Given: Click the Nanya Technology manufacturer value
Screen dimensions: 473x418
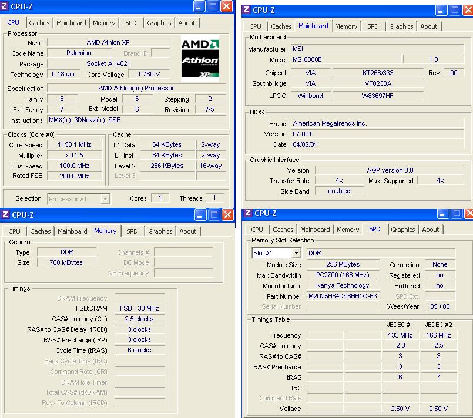Looking at the screenshot, I should 343,285.
